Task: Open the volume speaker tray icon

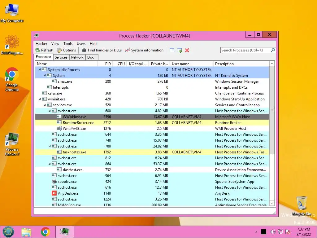Action: 273,232
